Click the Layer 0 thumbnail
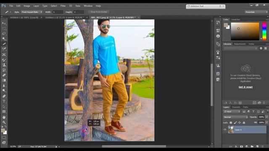 231,130
